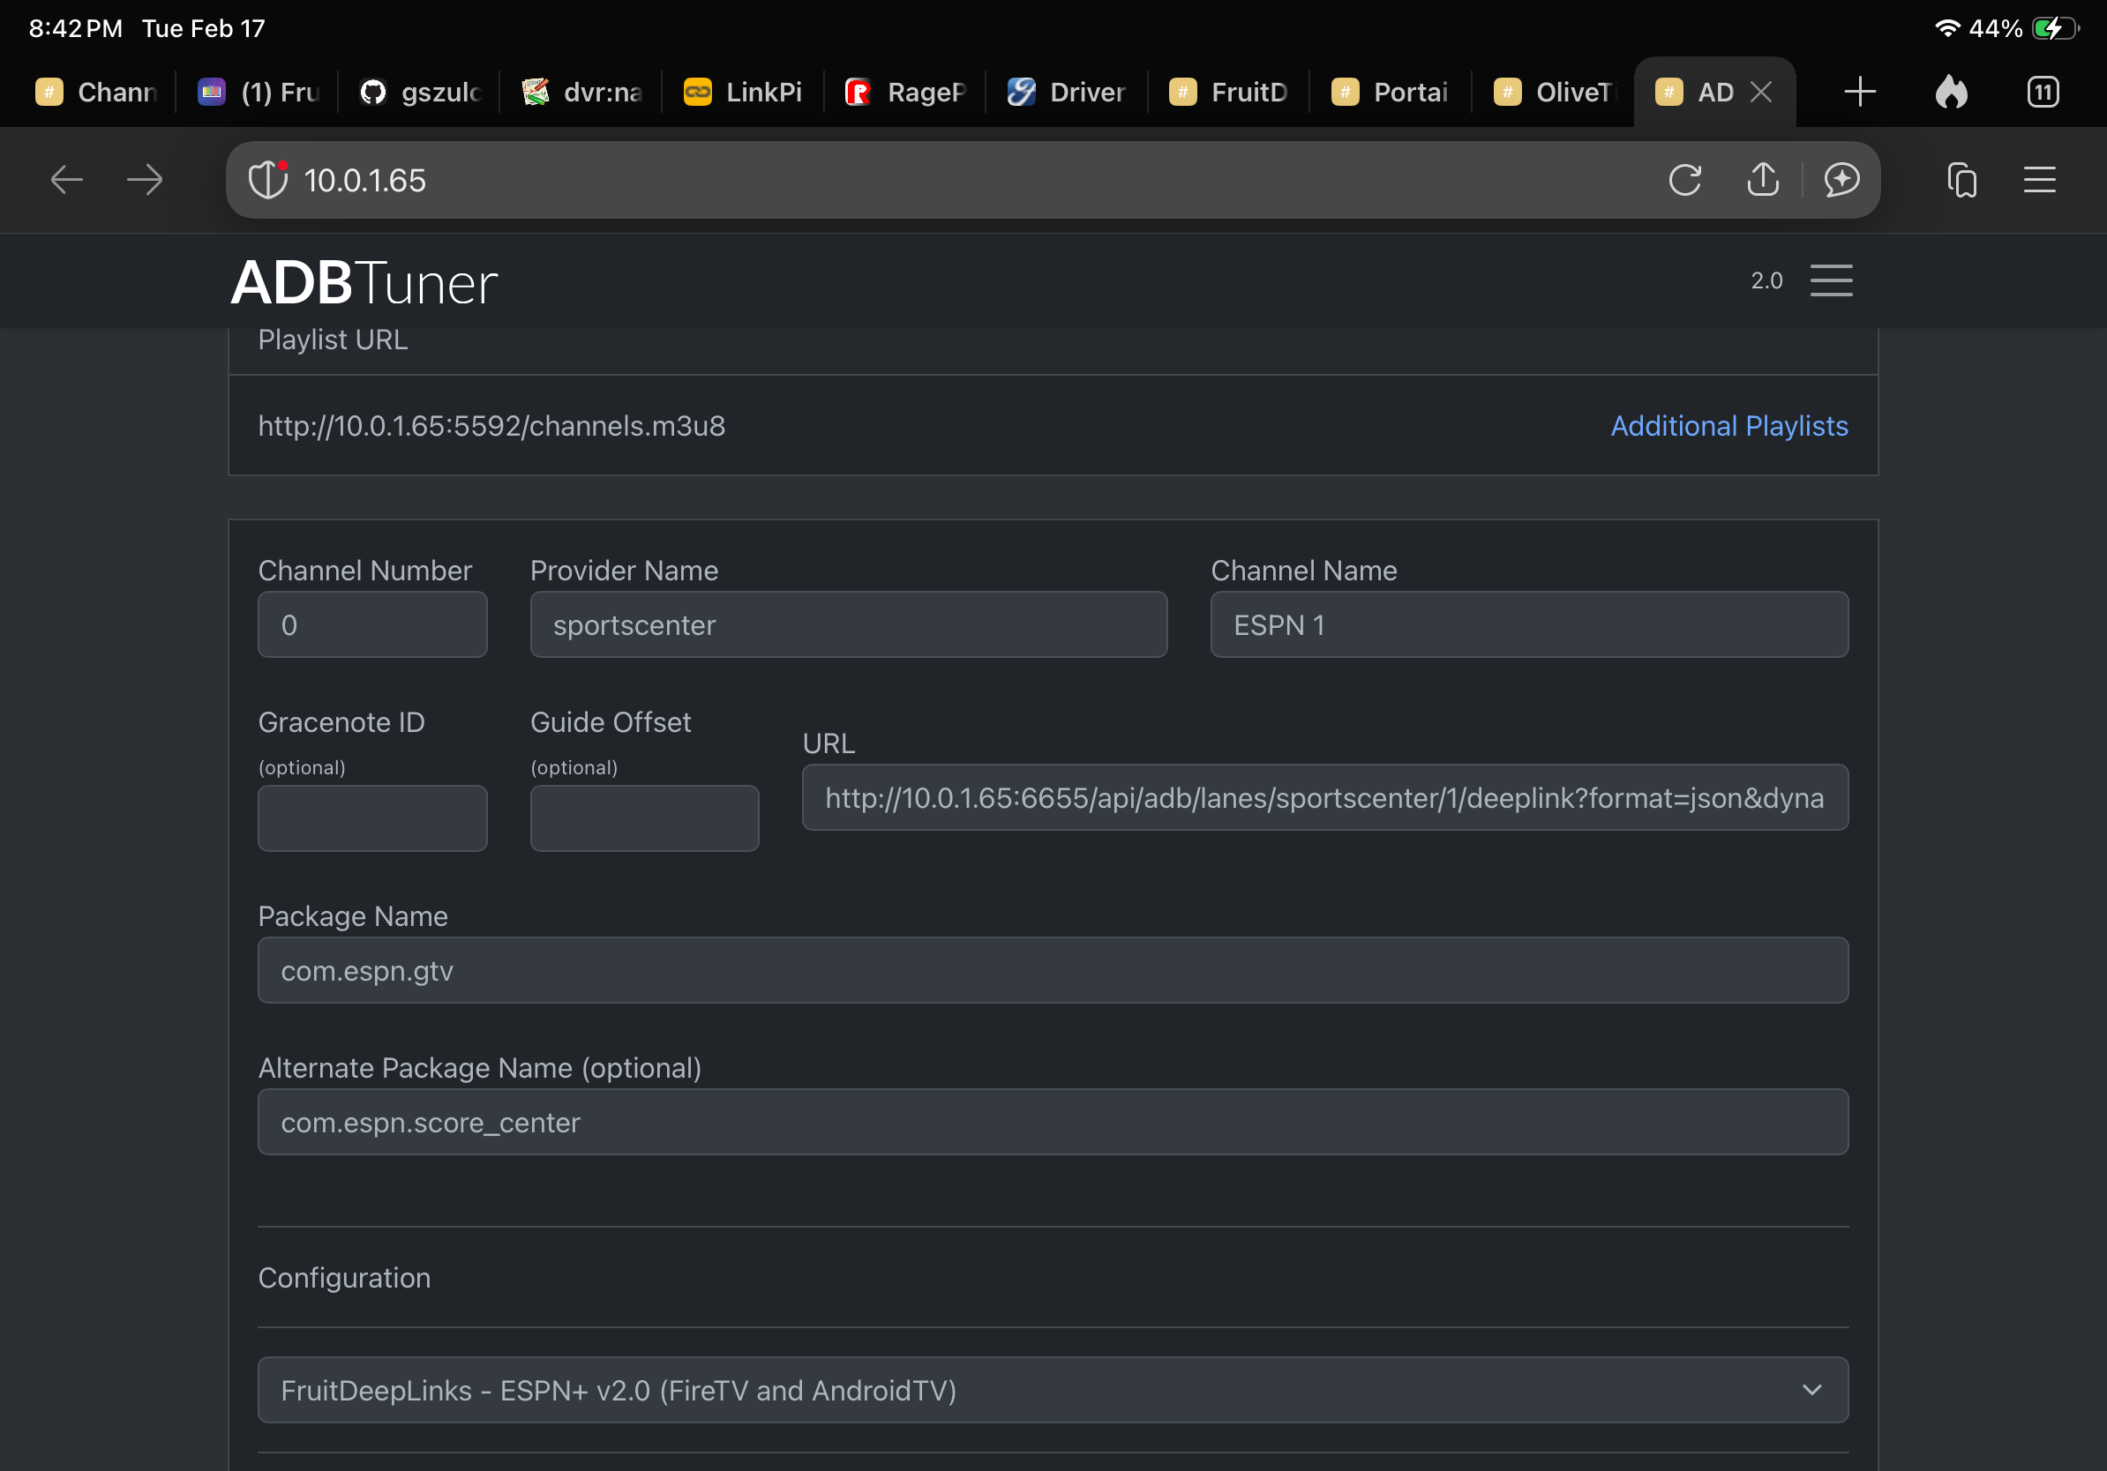
Task: Click the Channel Name field
Action: click(x=1528, y=624)
